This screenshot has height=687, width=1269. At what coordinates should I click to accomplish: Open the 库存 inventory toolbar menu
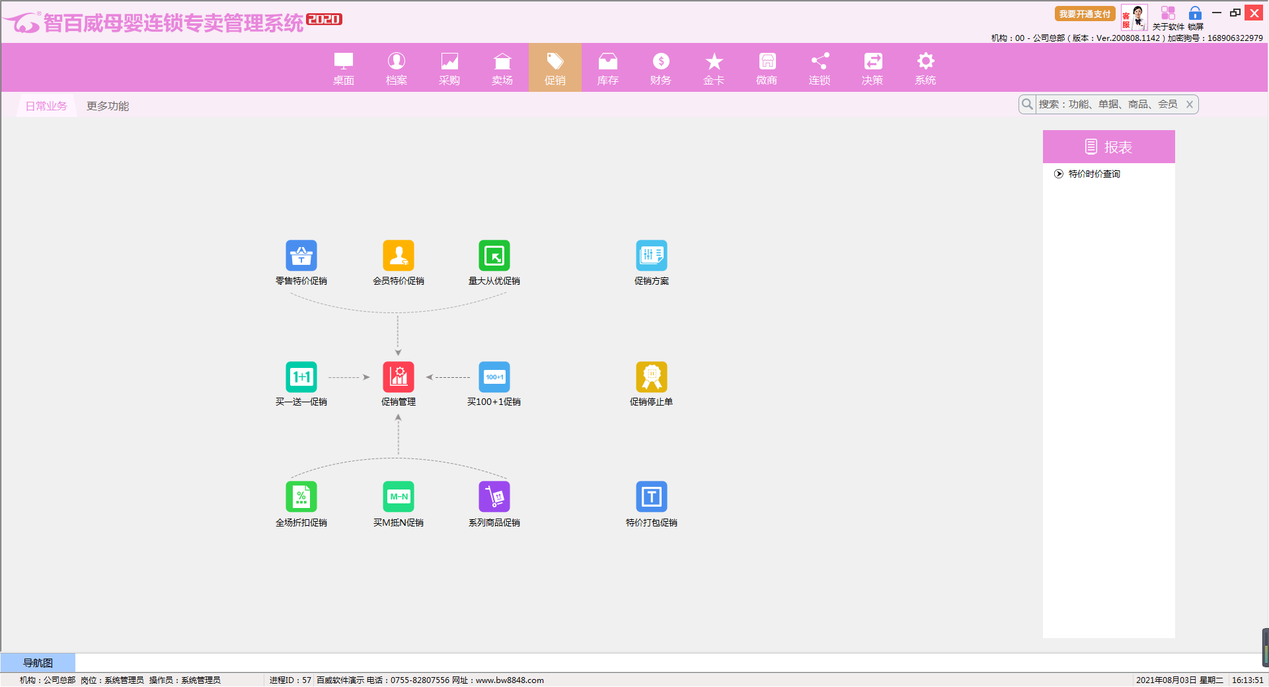point(607,68)
